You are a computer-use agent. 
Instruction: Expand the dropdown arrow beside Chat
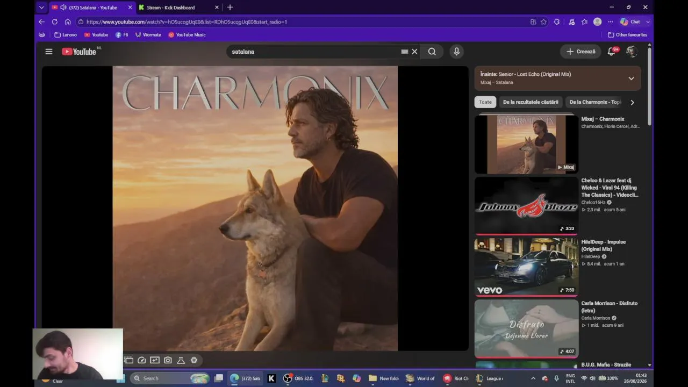[x=648, y=22]
